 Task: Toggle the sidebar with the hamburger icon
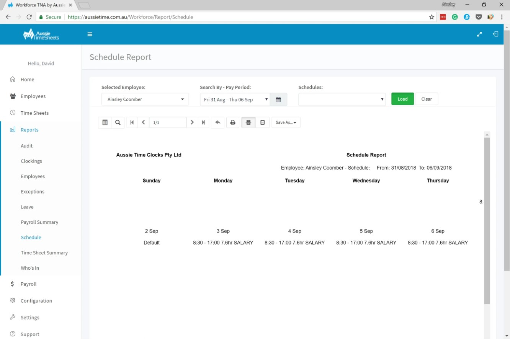point(90,34)
